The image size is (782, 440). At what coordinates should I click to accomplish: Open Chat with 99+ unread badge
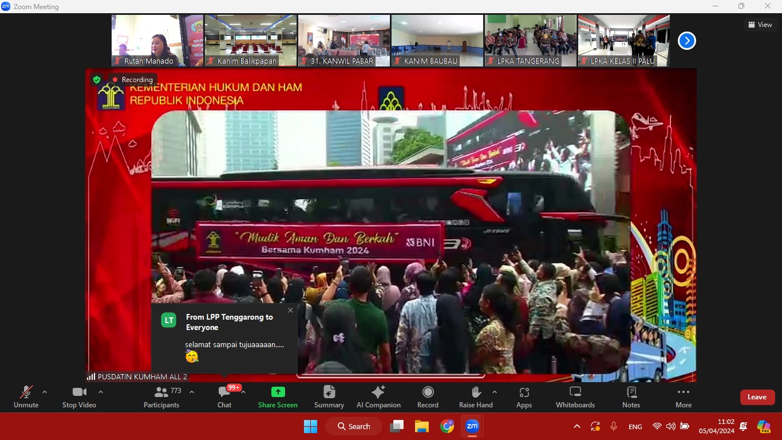[x=224, y=397]
